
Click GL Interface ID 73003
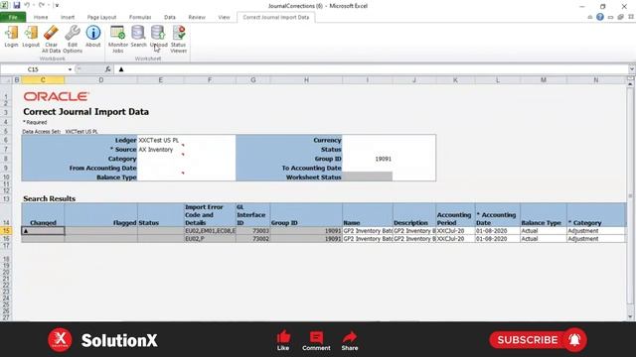[253, 231]
